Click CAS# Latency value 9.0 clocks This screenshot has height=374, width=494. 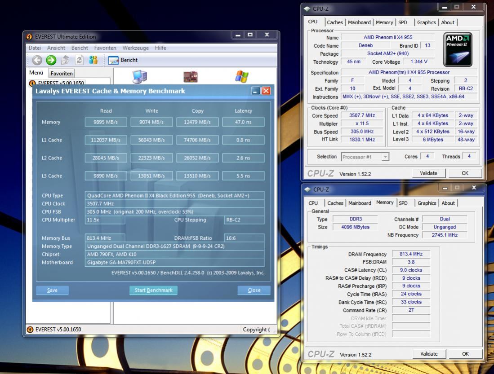point(411,270)
